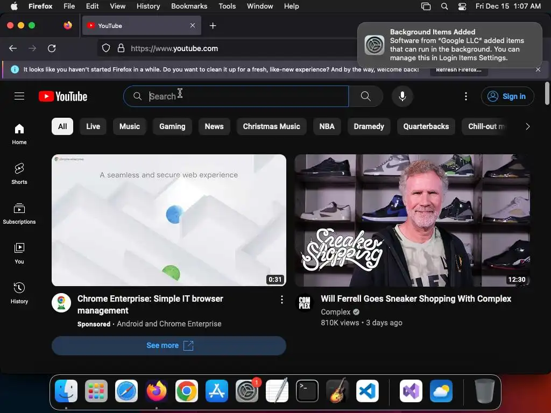Open Subscriptions in sidebar

[x=19, y=213]
